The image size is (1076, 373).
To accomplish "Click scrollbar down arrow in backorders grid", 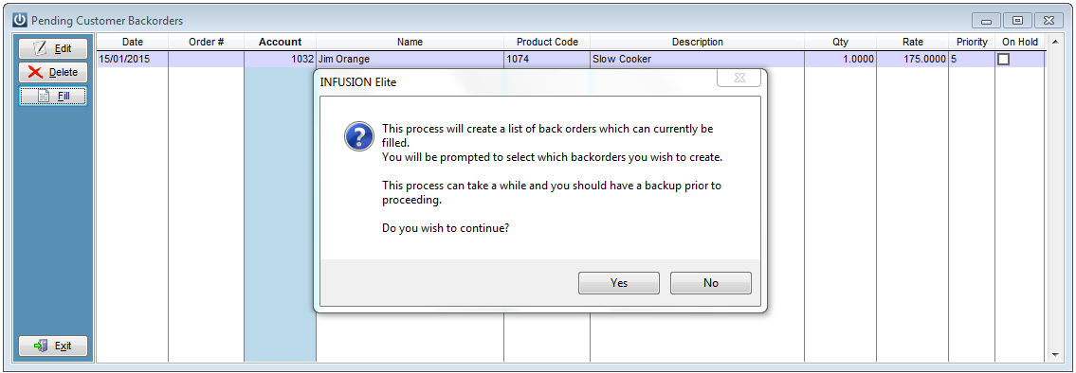I will pos(1055,354).
